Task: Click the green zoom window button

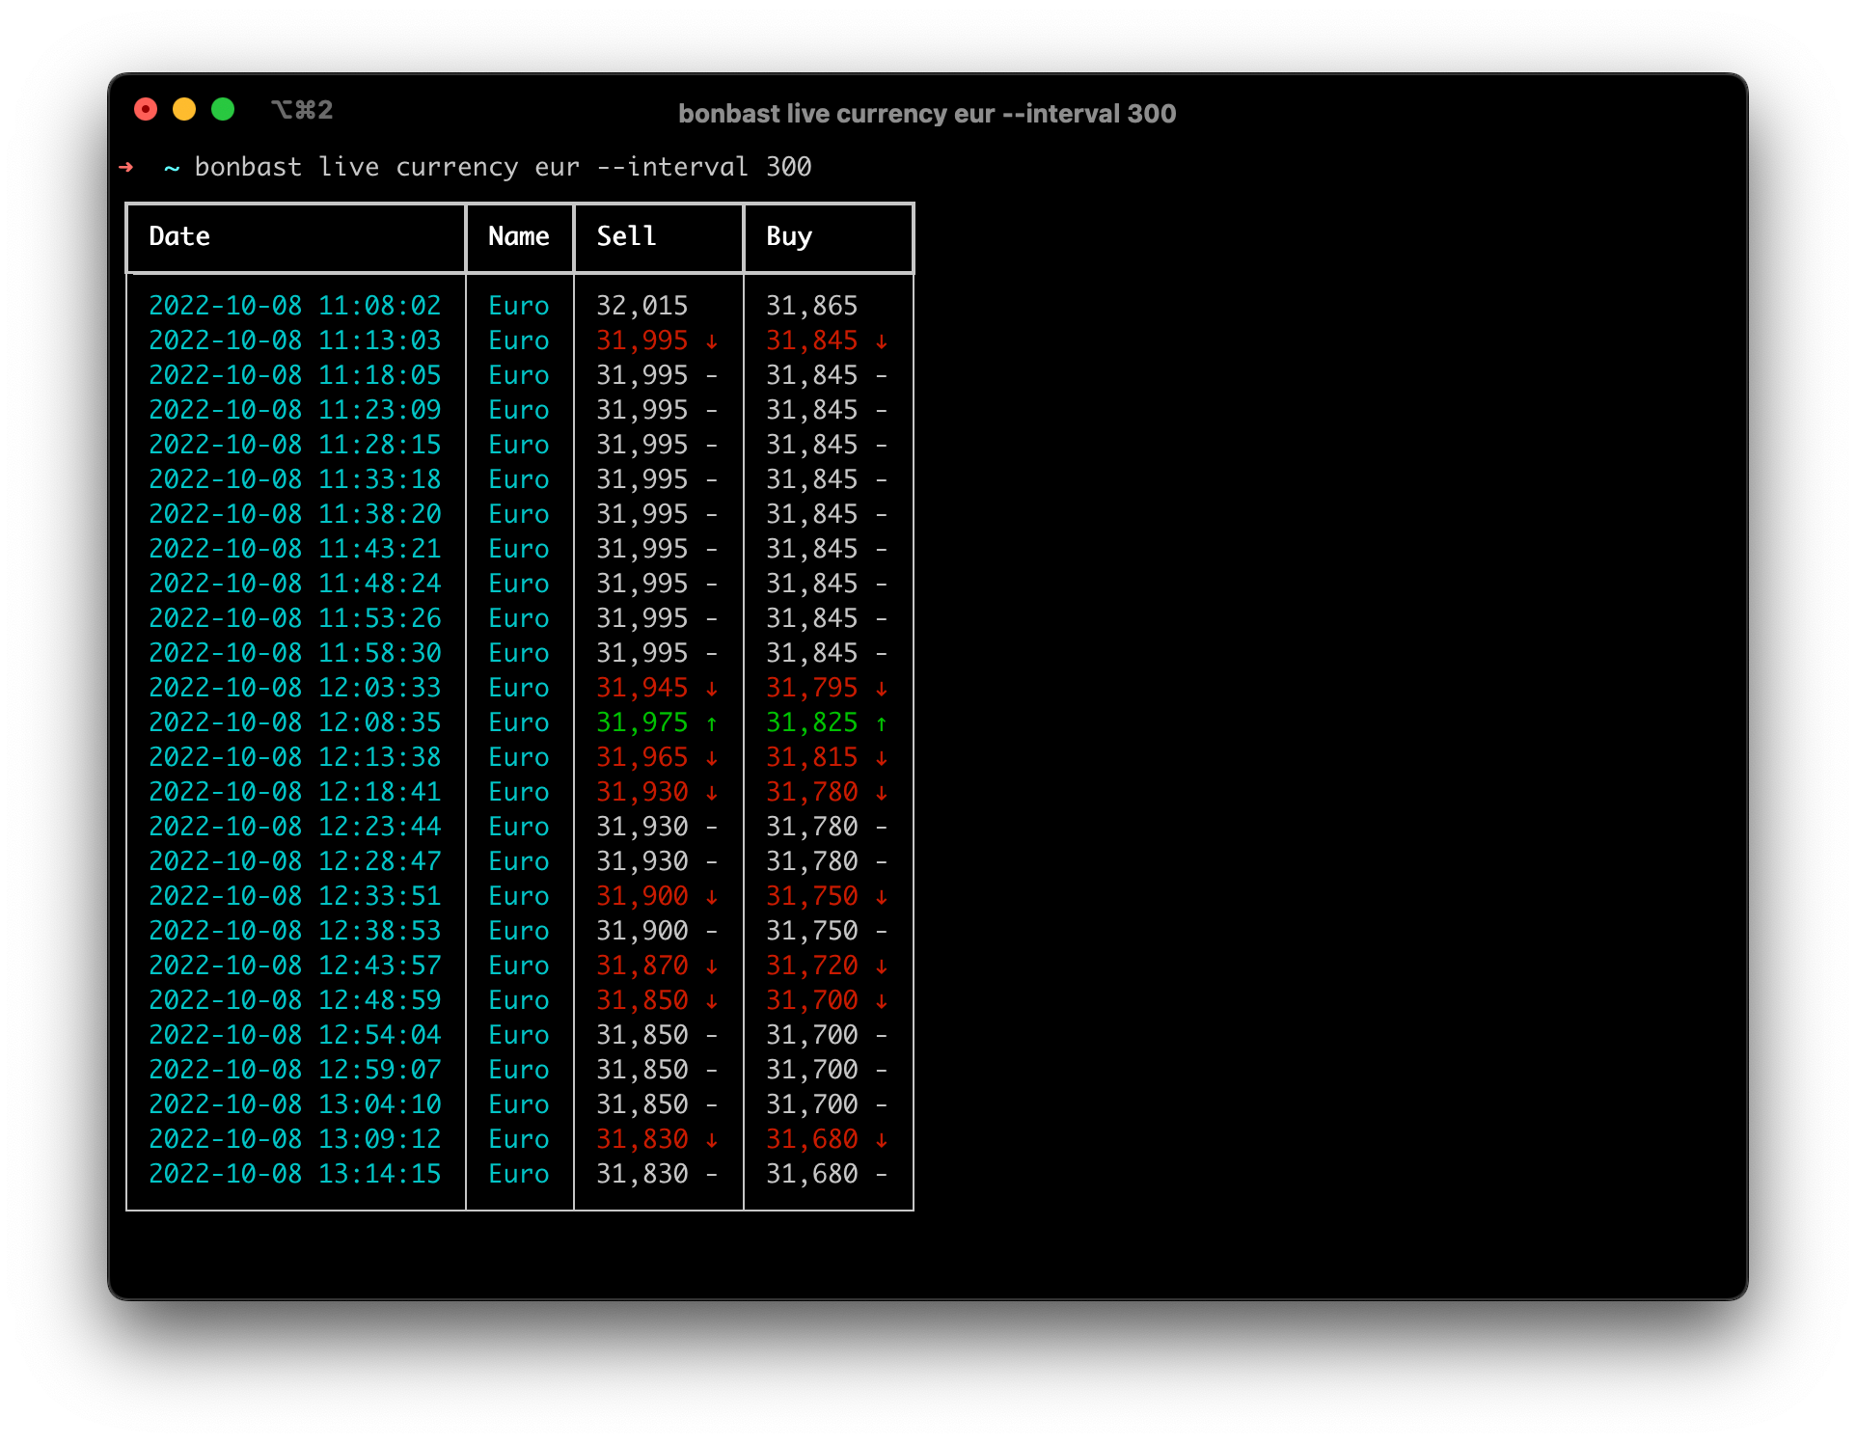Action: click(x=223, y=110)
